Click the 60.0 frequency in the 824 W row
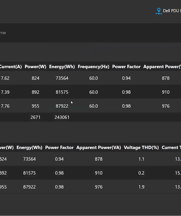181x216 pixels. coord(94,78)
